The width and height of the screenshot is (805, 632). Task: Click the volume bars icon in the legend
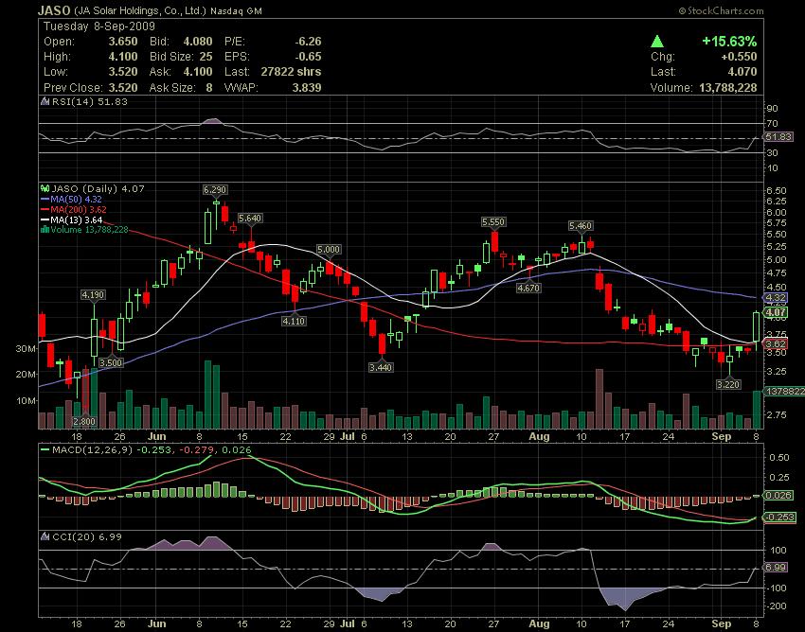45,230
